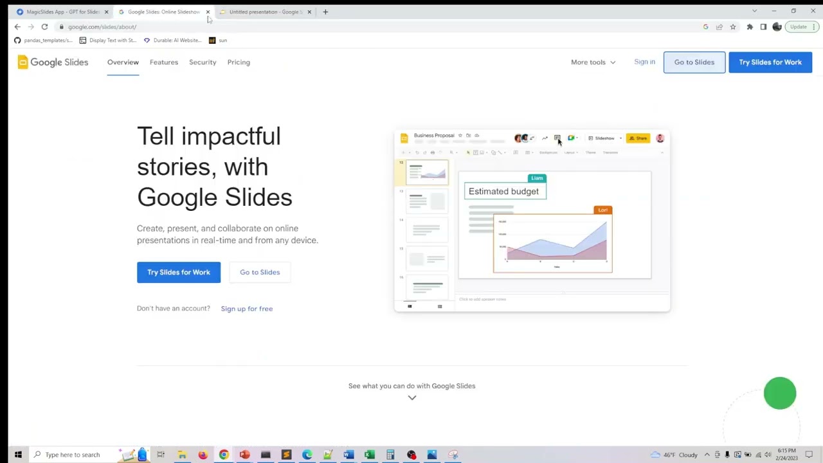
Task: Click the Sign up for free link
Action: pos(247,309)
